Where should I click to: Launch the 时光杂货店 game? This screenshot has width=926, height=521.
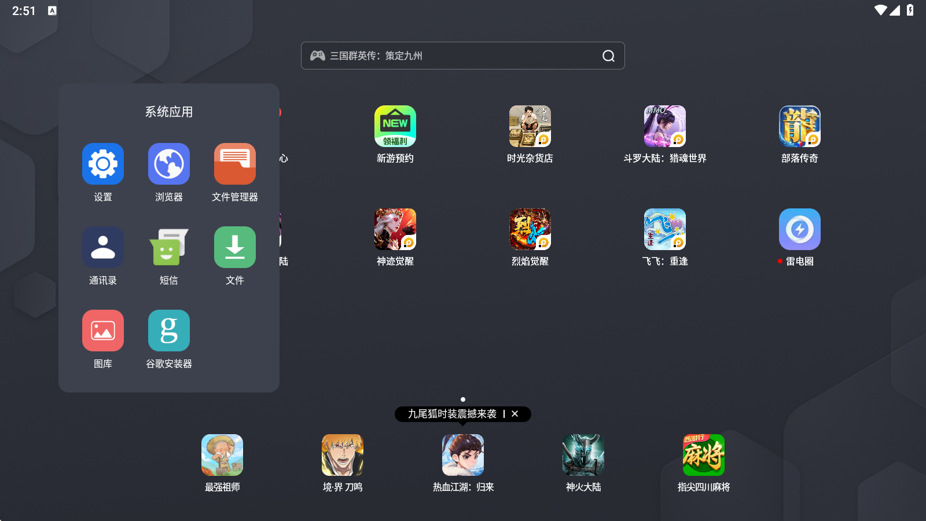pyautogui.click(x=530, y=126)
